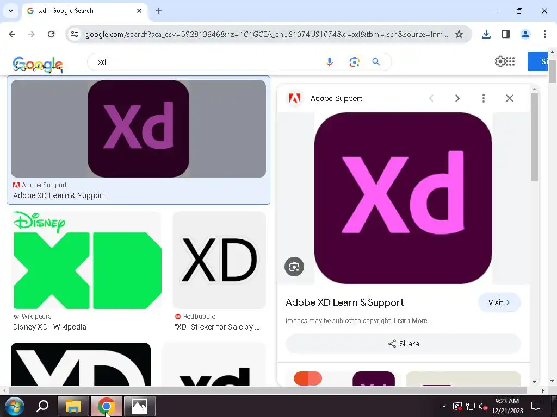Select the Adobe XD Learn & Support result thumbnail
The image size is (557, 417).
click(138, 128)
